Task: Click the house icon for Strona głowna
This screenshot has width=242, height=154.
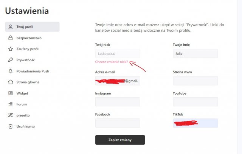Action: [x=11, y=82]
